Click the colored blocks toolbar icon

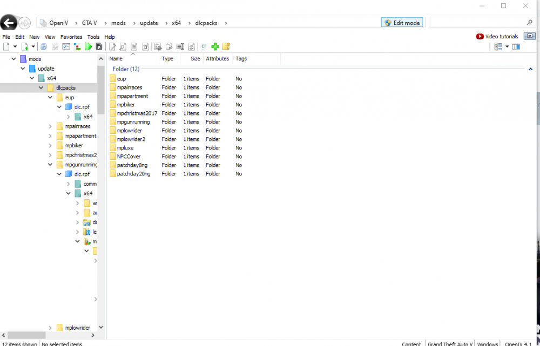pyautogui.click(x=77, y=46)
